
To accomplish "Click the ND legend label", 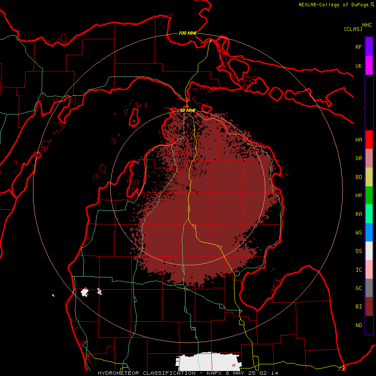I will (x=358, y=325).
